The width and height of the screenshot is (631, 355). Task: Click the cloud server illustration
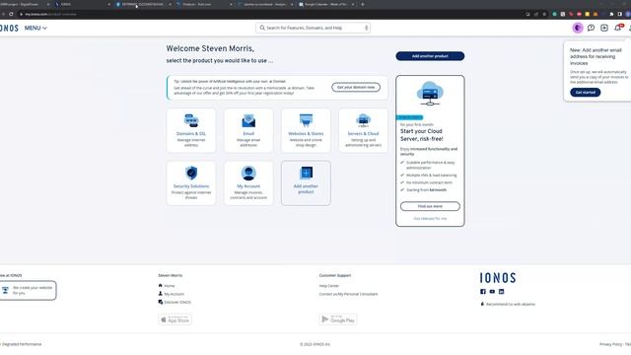tap(430, 94)
